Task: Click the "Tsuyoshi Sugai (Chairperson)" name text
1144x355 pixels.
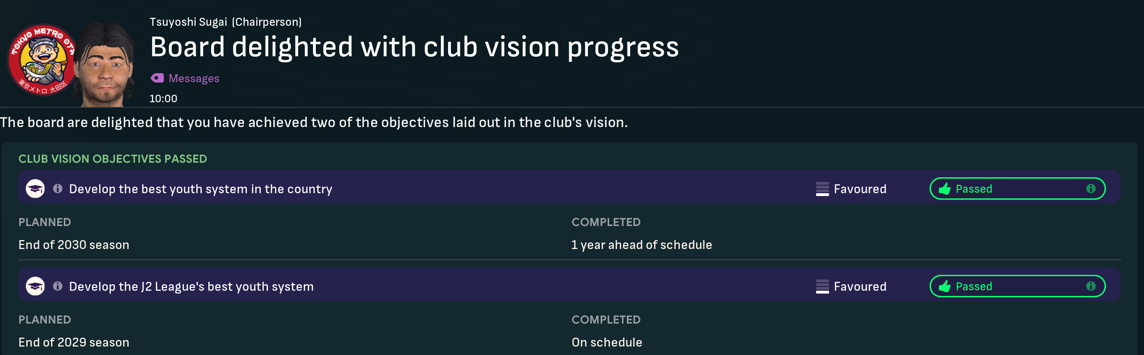Action: coord(226,22)
